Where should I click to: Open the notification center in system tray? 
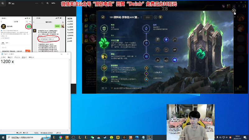(246, 138)
